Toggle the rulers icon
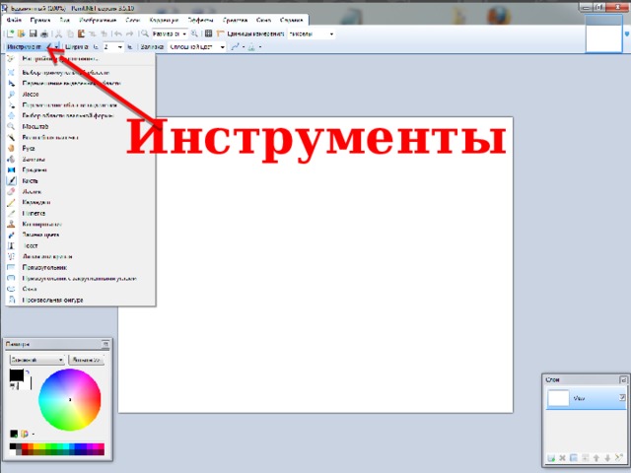The image size is (631, 473). tap(220, 34)
